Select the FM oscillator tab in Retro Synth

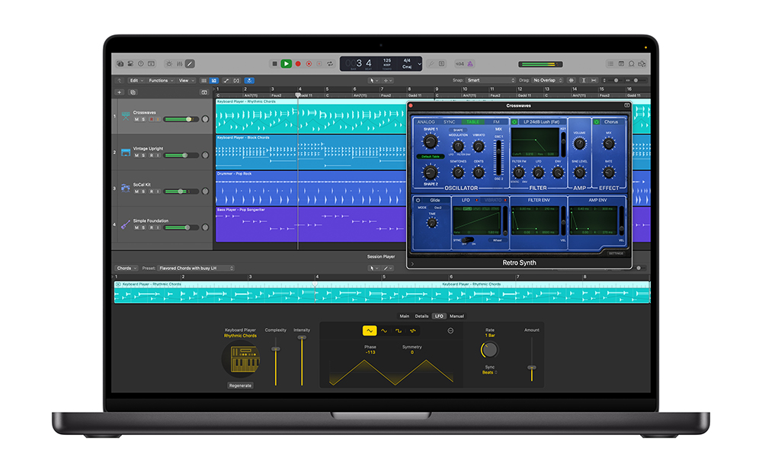[x=497, y=121]
